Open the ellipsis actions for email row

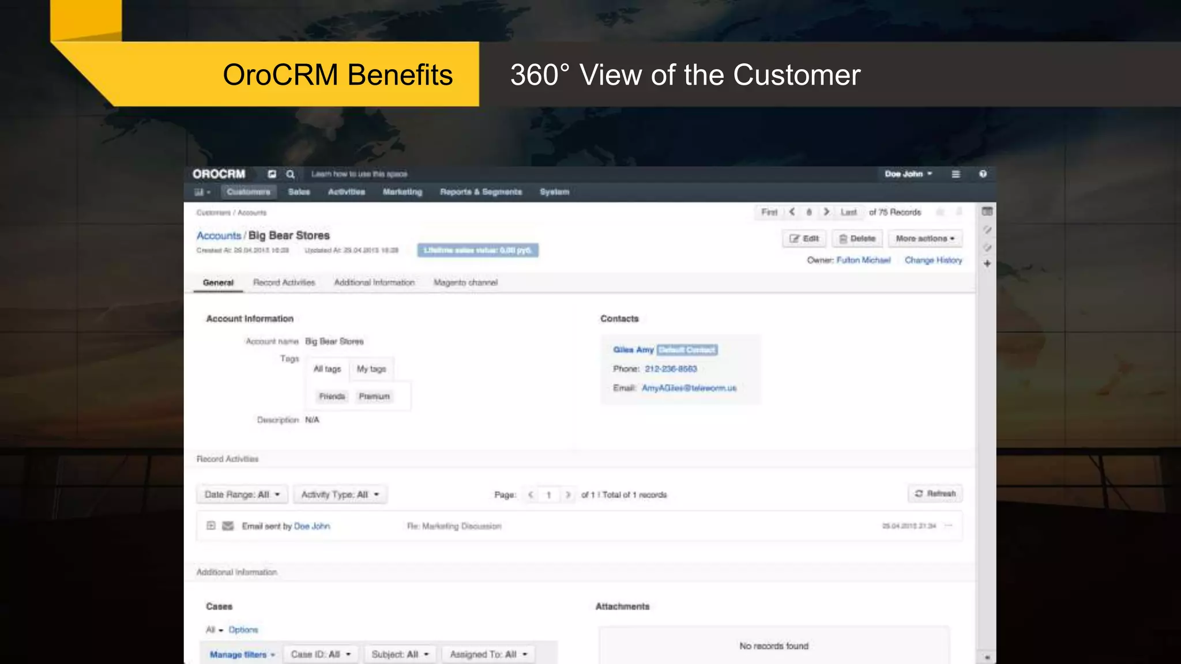pos(949,526)
